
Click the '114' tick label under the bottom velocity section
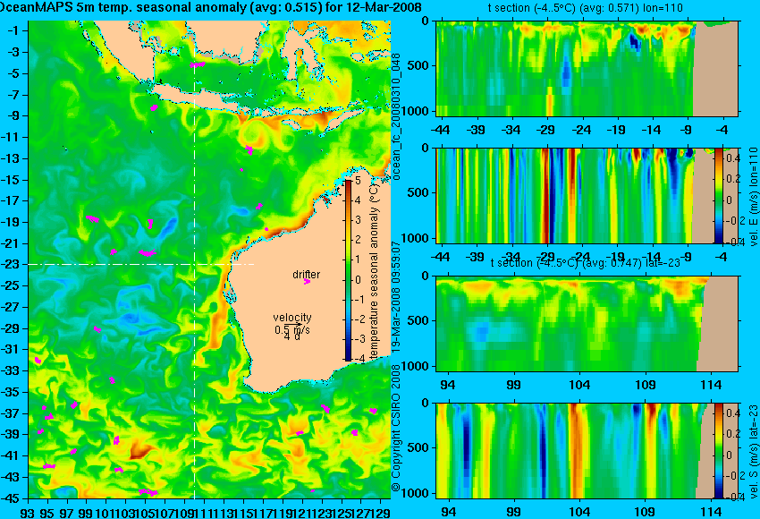[711, 512]
